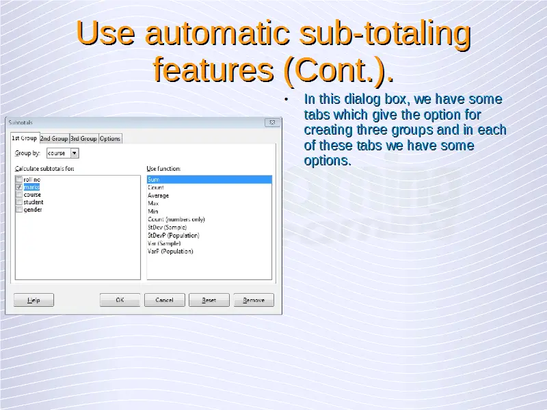Uncheck the marks checkbox
The width and height of the screenshot is (547, 410).
[x=19, y=187]
